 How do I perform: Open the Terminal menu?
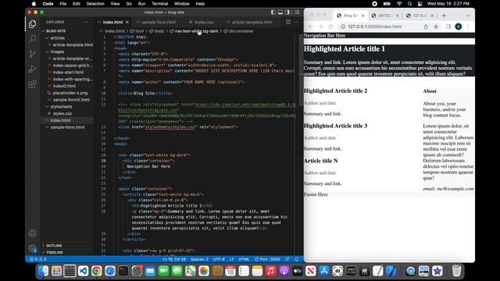tap(159, 4)
